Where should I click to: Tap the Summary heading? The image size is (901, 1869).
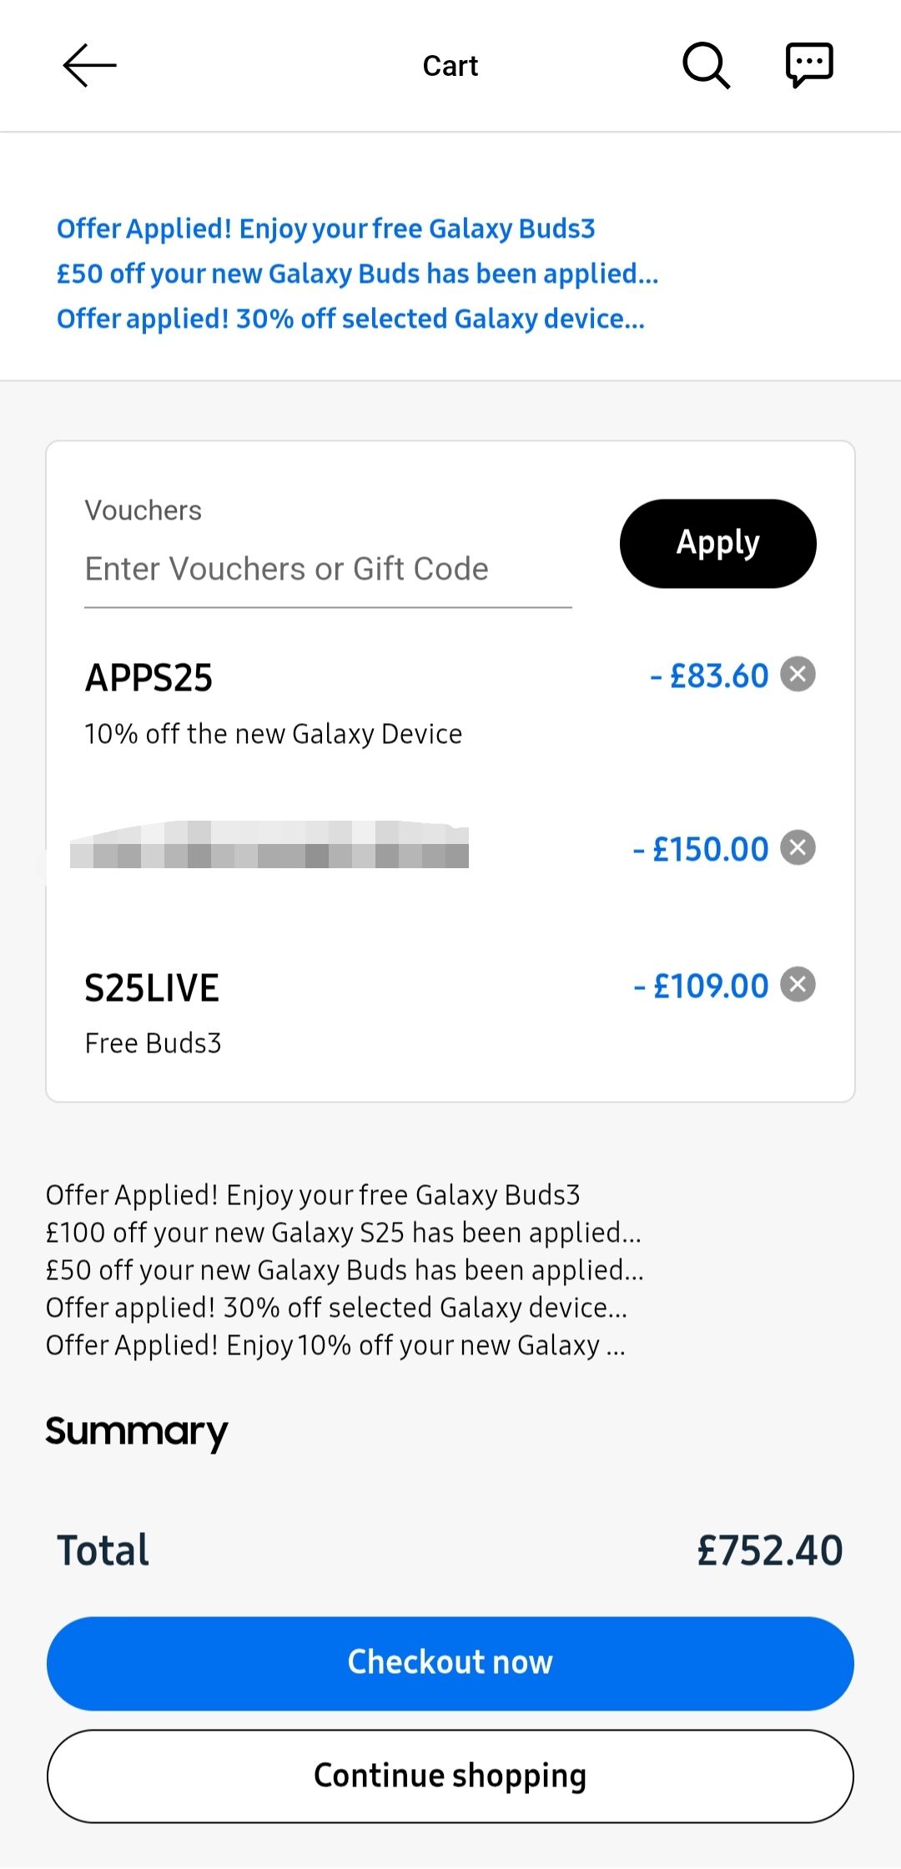pyautogui.click(x=137, y=1431)
